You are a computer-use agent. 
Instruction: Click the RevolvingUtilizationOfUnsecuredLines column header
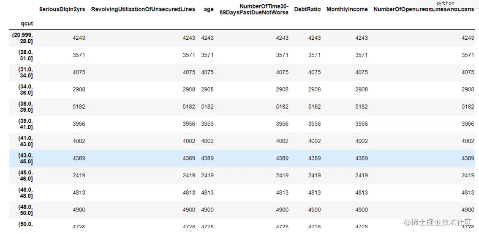click(x=143, y=9)
